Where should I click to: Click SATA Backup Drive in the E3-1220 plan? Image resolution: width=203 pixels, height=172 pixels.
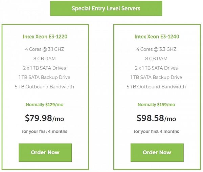pyautogui.click(x=45, y=77)
